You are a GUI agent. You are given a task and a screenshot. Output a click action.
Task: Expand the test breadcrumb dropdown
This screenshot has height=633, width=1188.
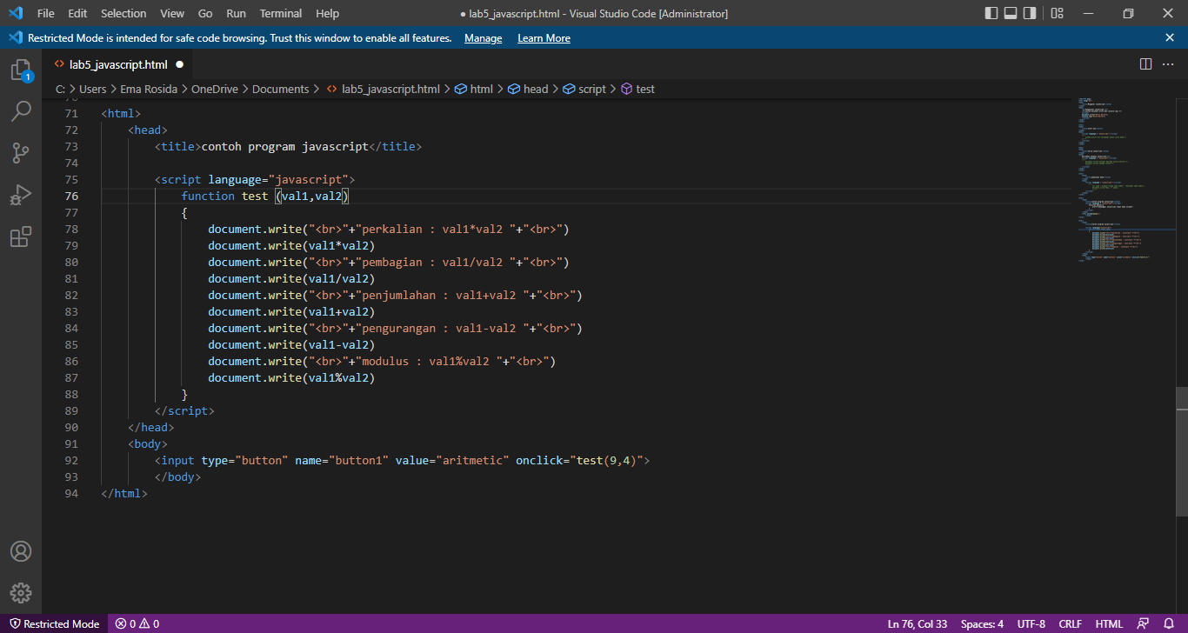(637, 89)
